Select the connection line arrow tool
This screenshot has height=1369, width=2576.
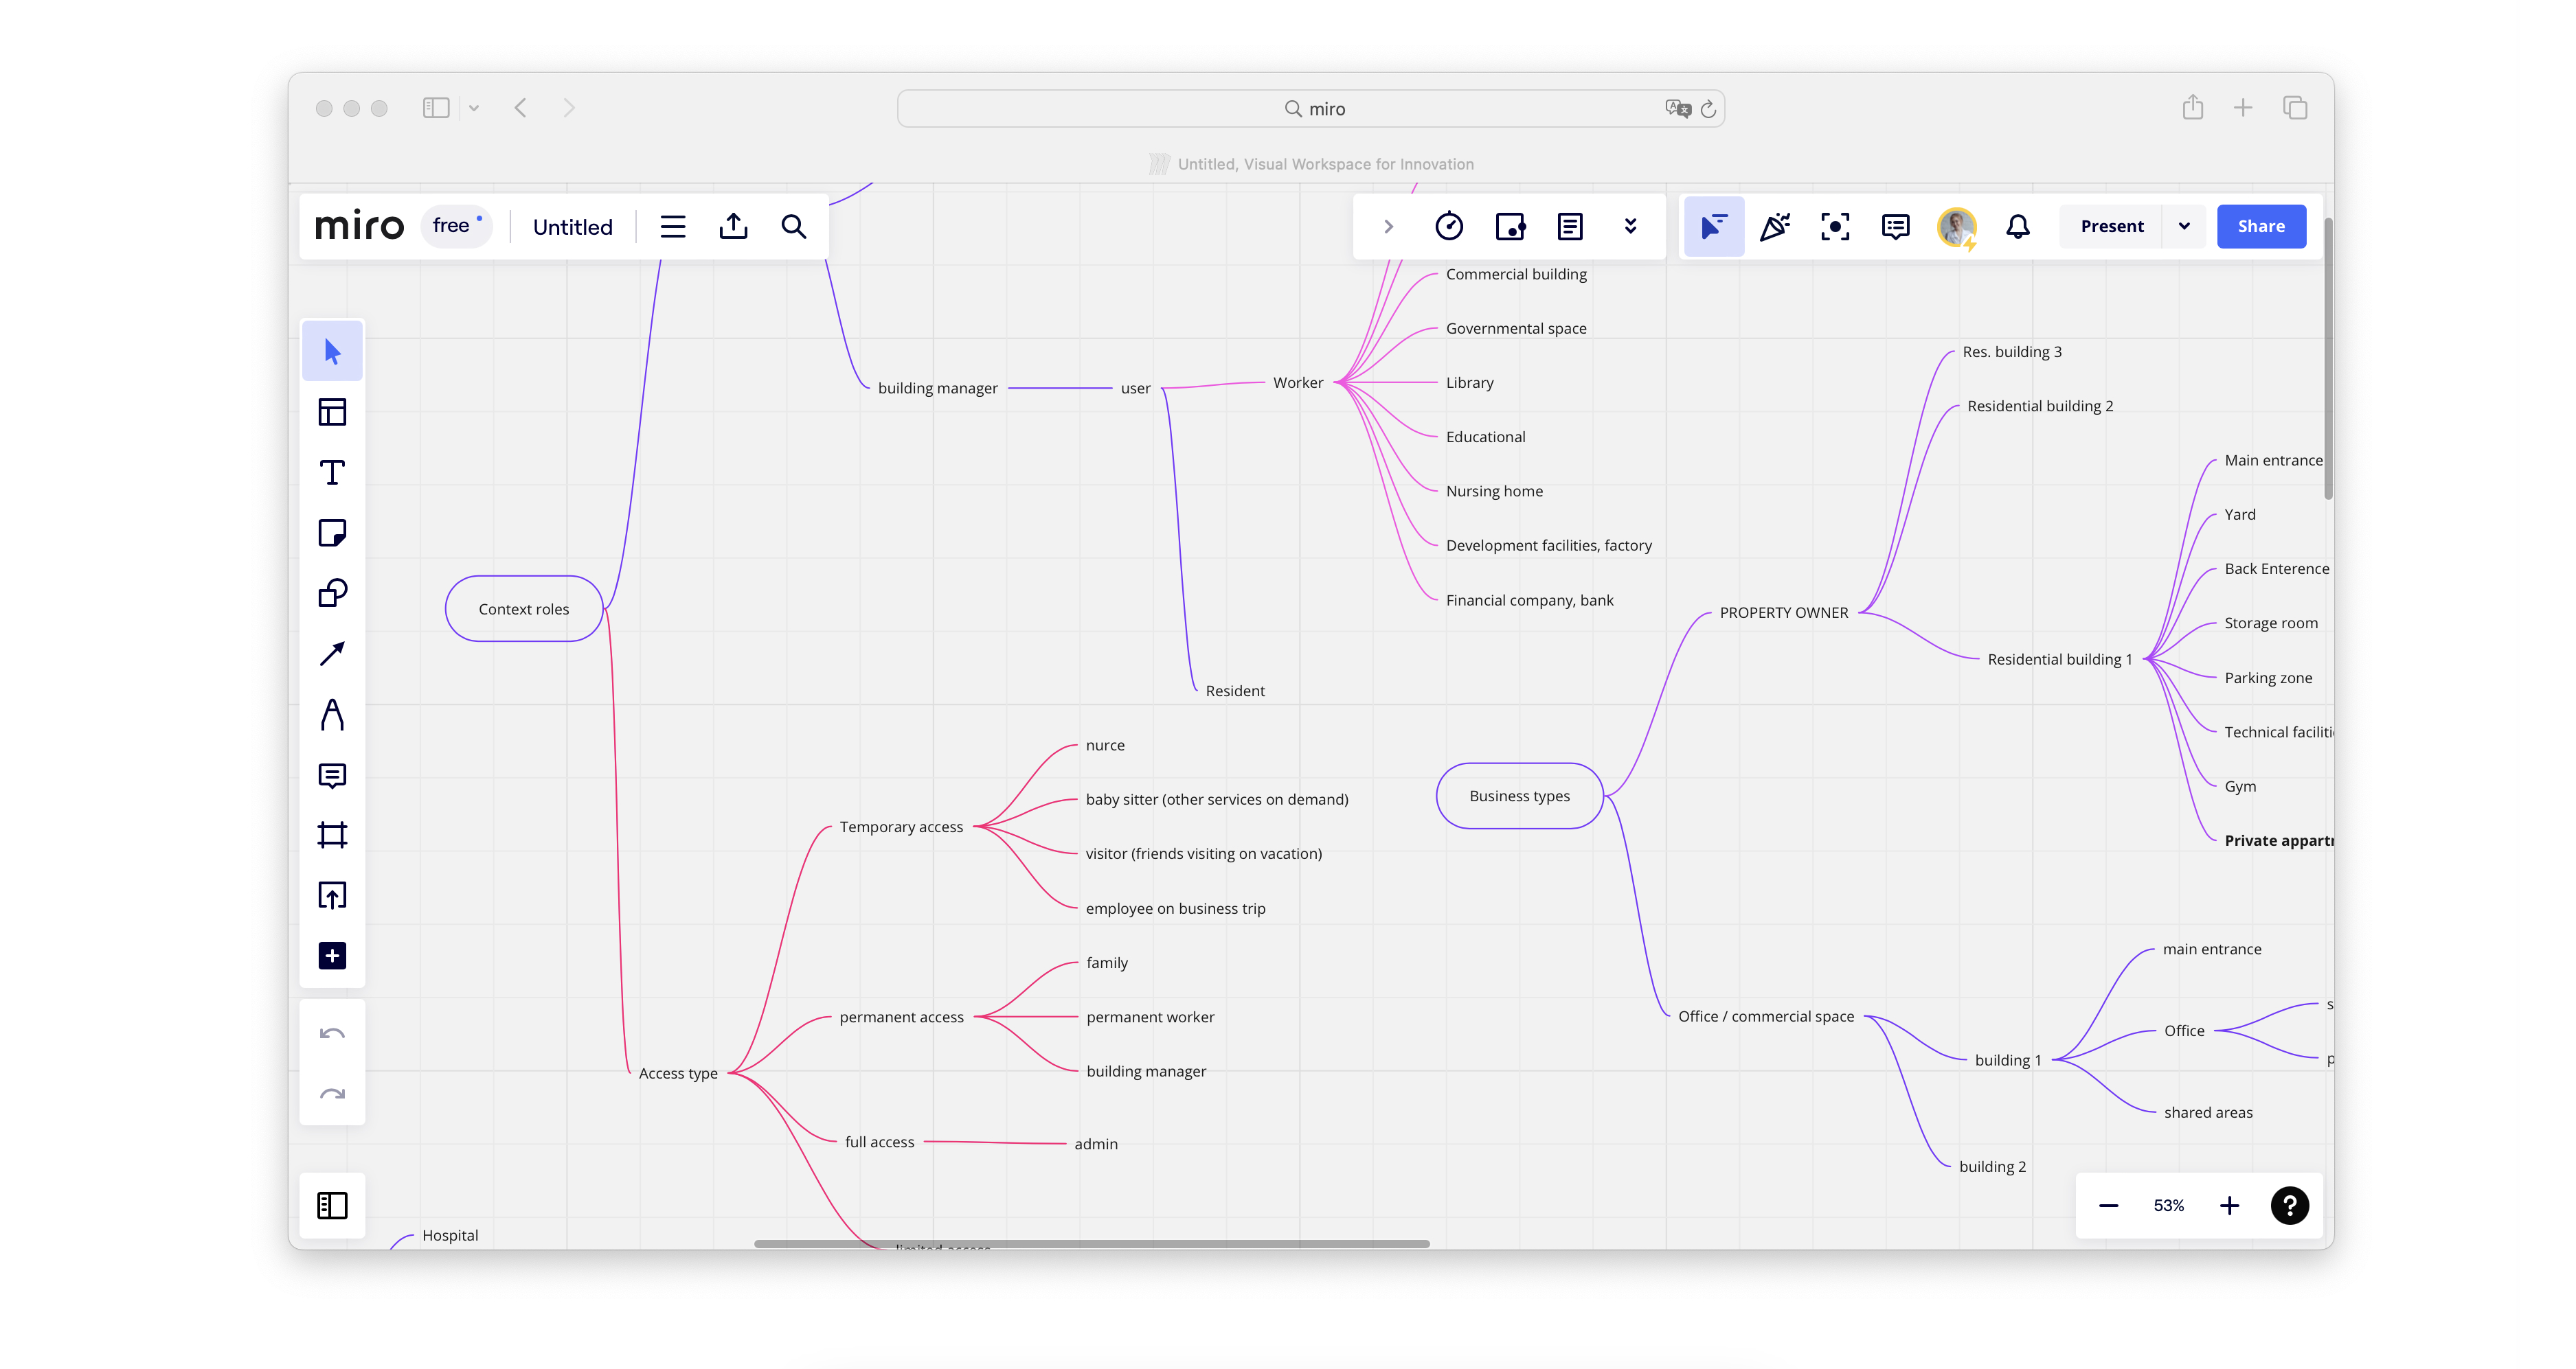coord(332,654)
